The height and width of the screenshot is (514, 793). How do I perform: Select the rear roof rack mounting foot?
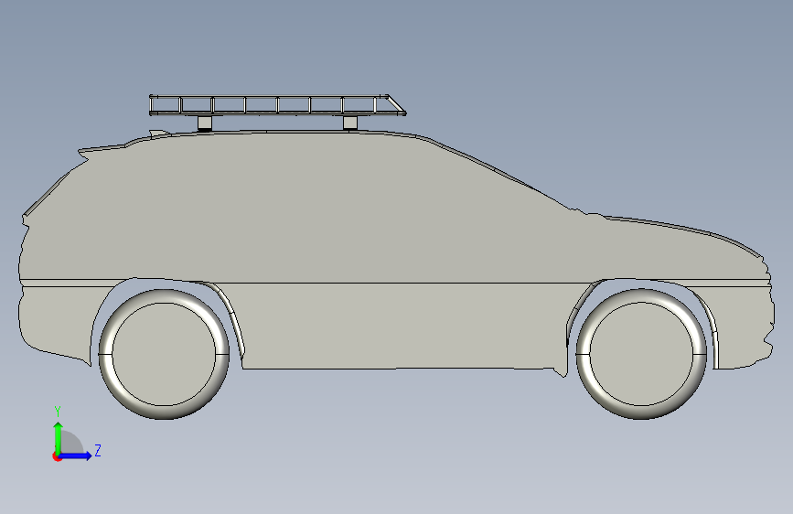[x=204, y=123]
